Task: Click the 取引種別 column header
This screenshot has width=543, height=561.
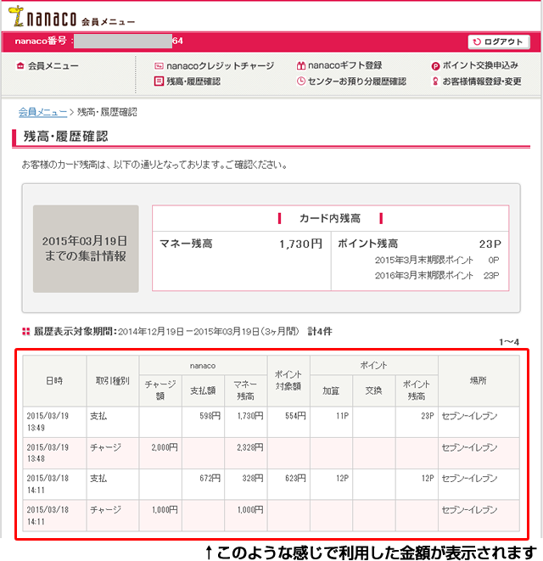Action: pyautogui.click(x=112, y=381)
